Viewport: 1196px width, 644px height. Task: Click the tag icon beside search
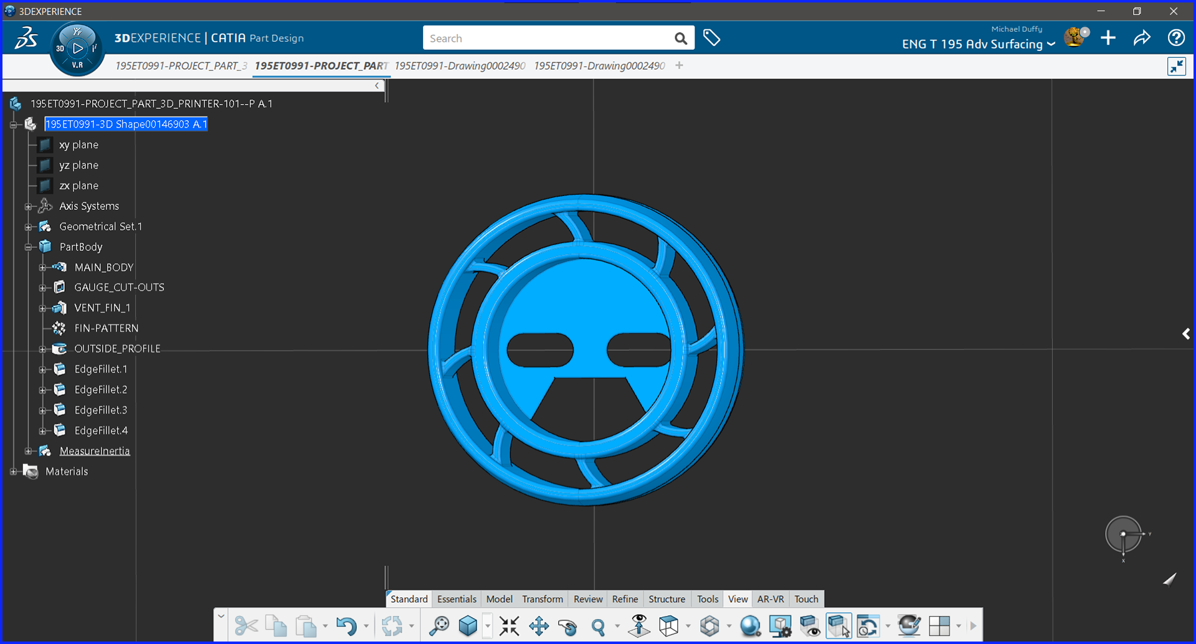click(711, 38)
